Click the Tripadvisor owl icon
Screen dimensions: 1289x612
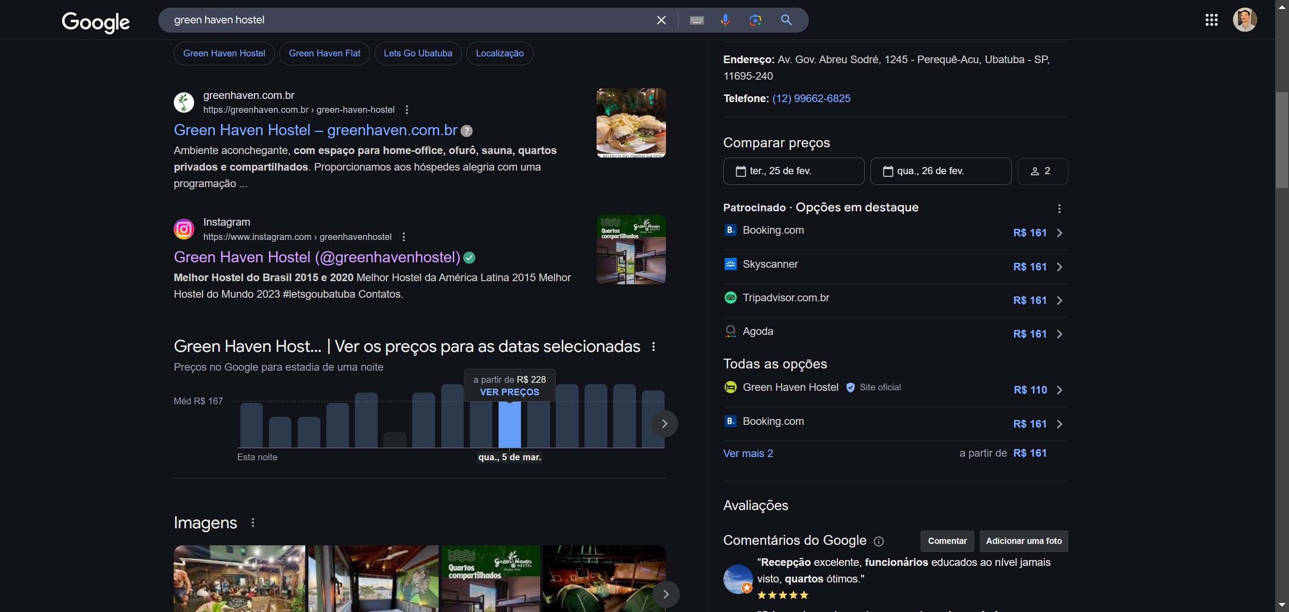730,298
